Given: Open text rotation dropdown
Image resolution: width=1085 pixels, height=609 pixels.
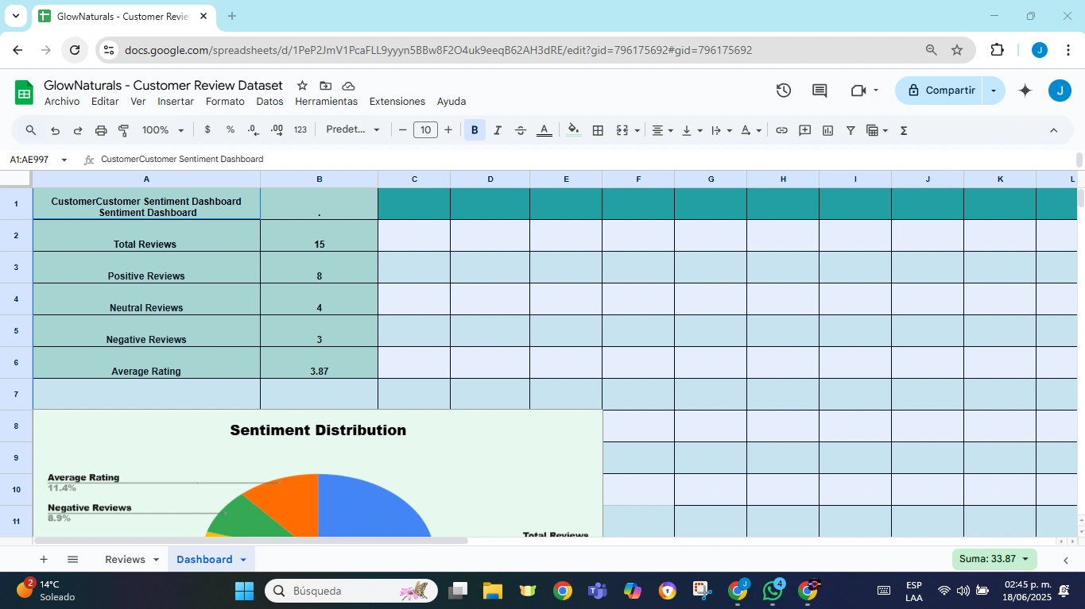Looking at the screenshot, I should (751, 130).
